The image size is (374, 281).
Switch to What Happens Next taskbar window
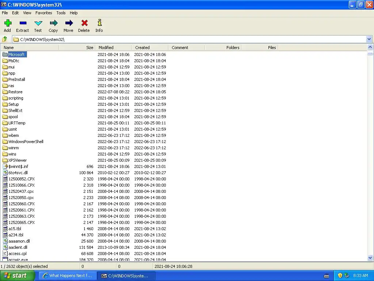tap(68, 276)
